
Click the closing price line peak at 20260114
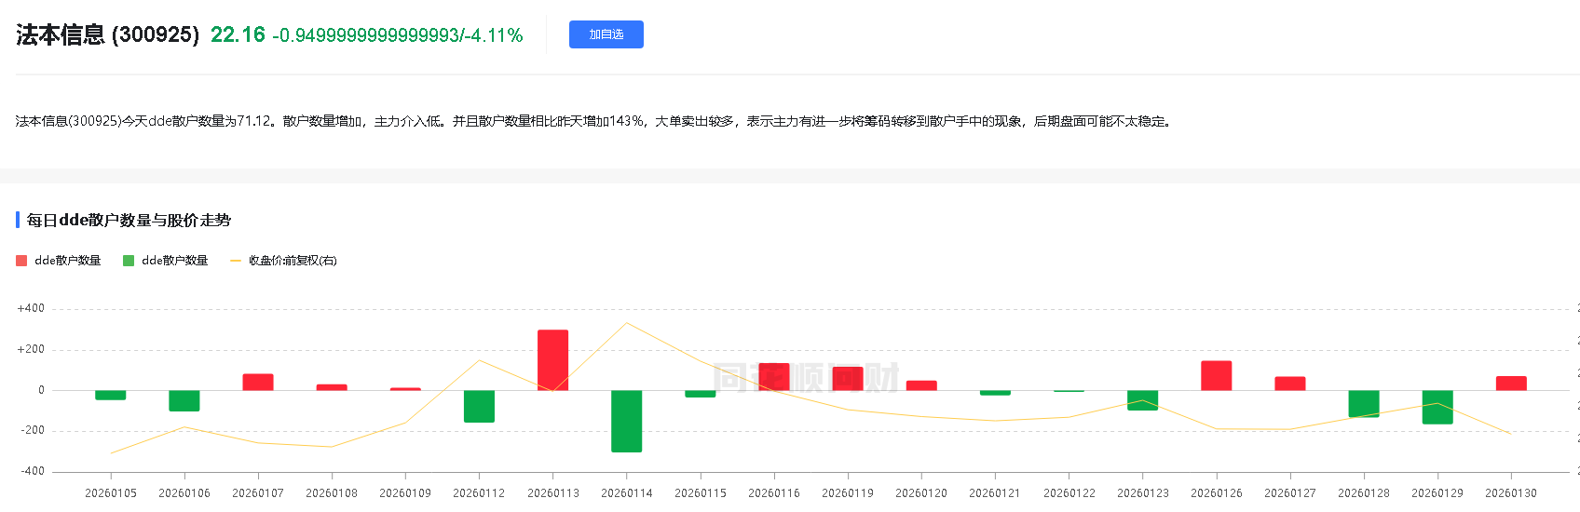(x=626, y=323)
